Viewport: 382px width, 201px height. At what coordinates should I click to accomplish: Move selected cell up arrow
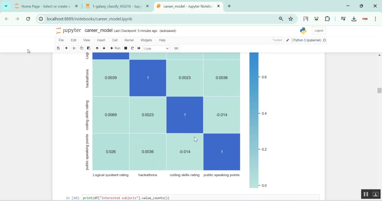[x=97, y=48]
